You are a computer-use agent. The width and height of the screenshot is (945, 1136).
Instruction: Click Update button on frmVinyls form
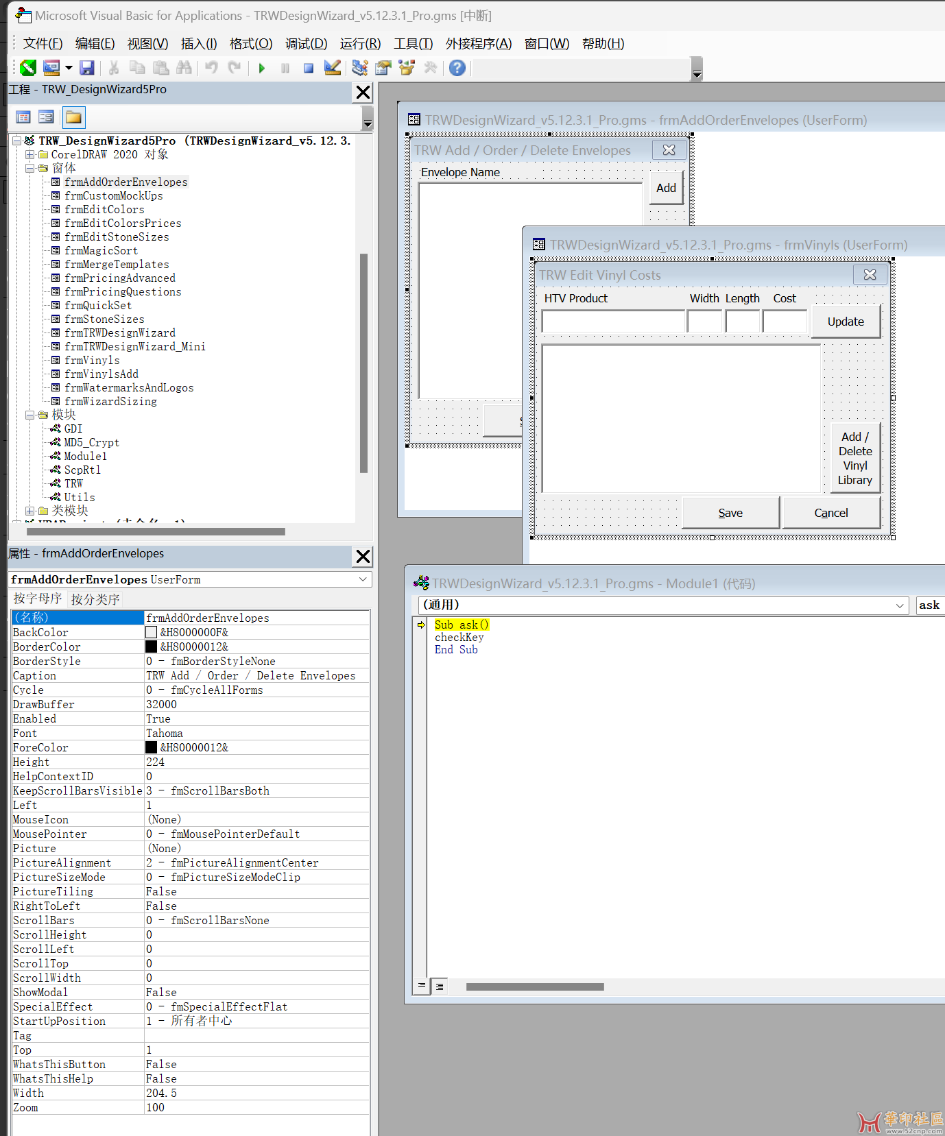[846, 322]
